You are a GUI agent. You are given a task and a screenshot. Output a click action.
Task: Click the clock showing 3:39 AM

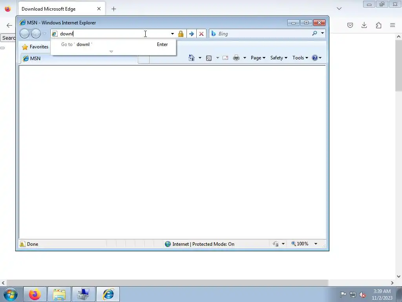tap(382, 291)
